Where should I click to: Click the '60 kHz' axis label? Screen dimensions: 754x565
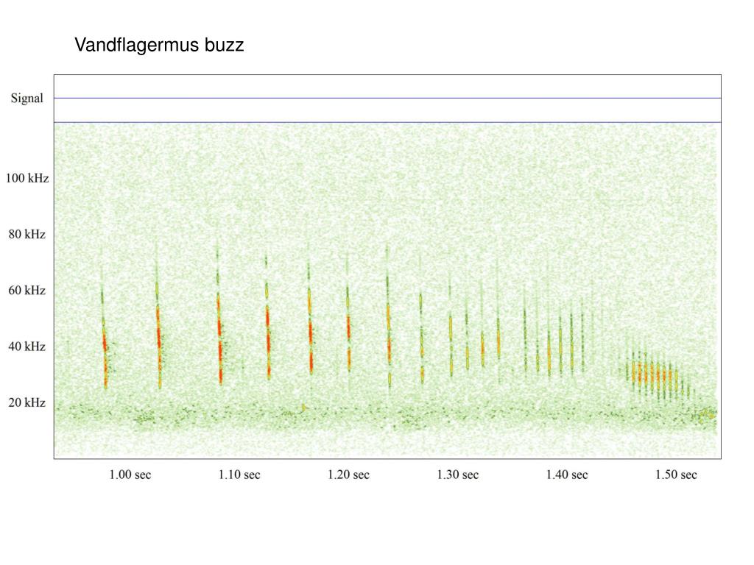27,290
